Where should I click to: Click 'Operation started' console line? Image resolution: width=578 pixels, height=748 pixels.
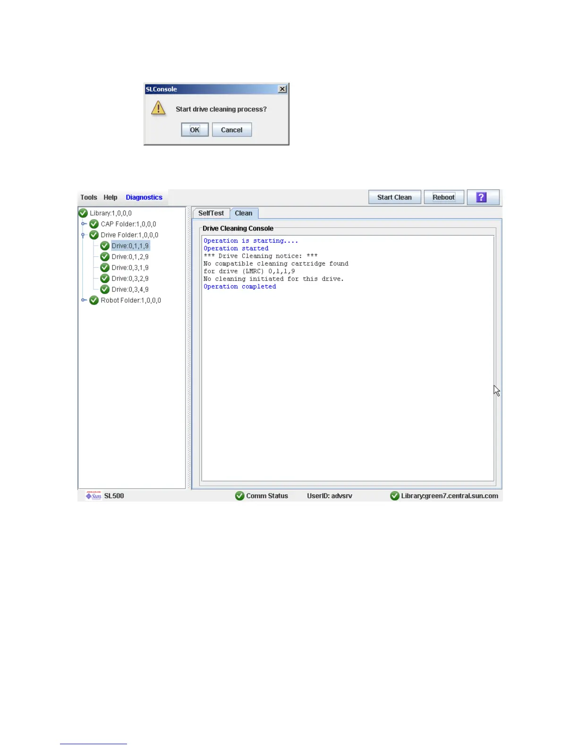[x=236, y=248]
